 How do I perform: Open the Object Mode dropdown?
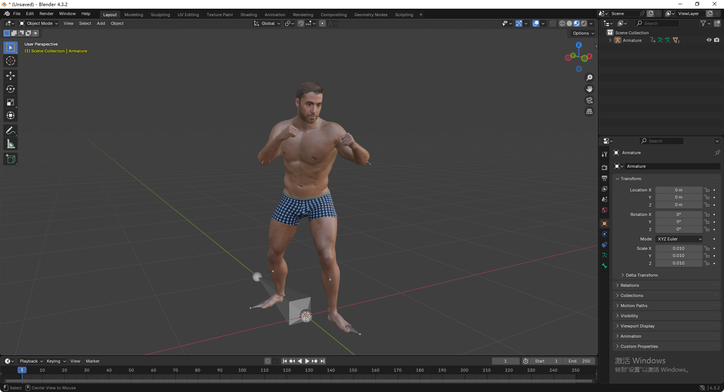click(39, 23)
